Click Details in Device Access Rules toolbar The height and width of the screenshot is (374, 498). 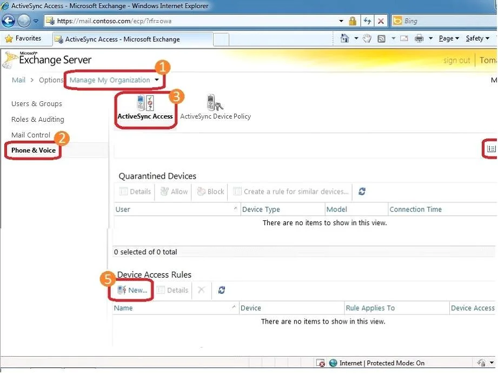pyautogui.click(x=173, y=290)
